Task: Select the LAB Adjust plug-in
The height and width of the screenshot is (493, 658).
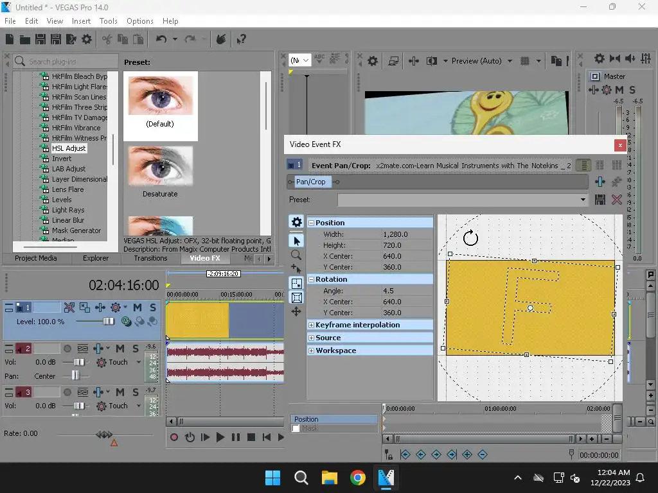Action: click(68, 169)
